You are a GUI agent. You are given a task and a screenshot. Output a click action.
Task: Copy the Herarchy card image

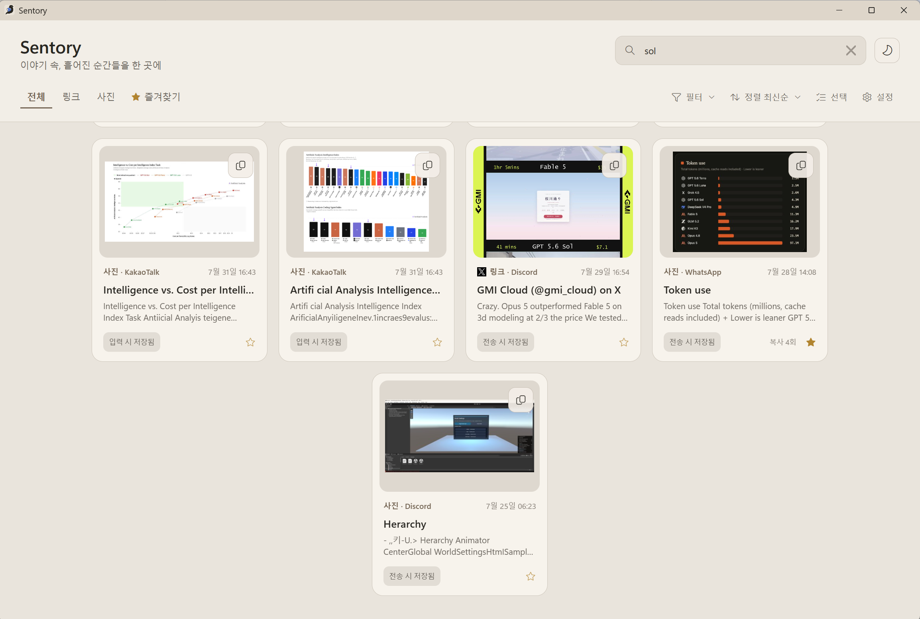[521, 400]
